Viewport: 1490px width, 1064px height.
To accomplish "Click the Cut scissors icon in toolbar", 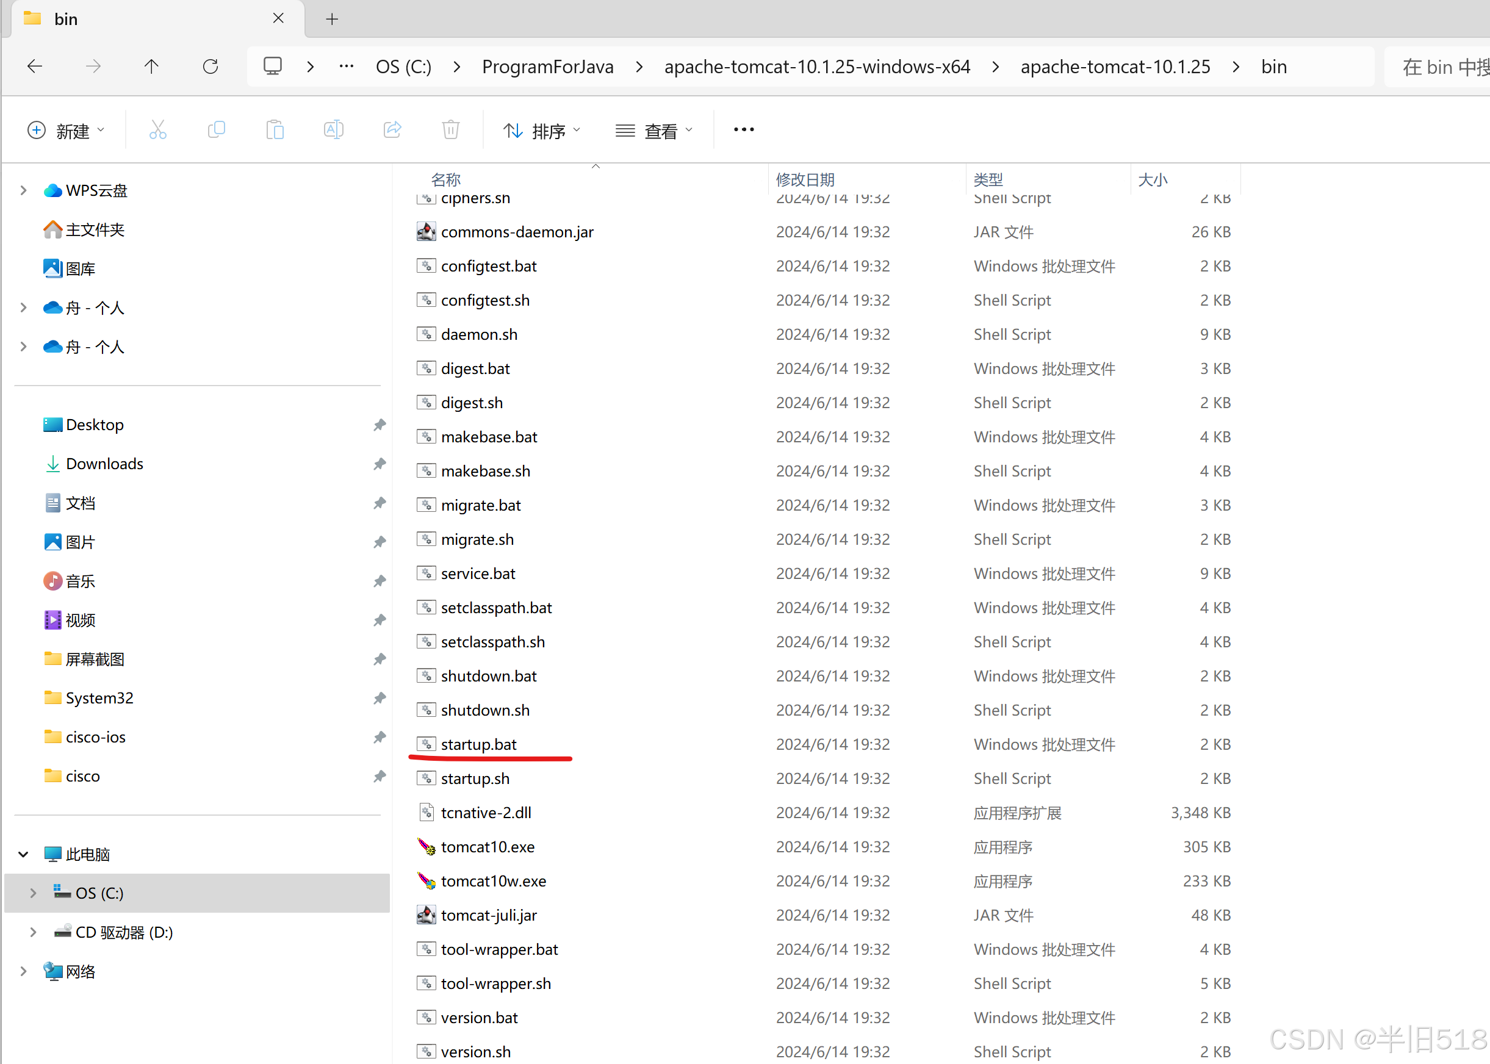I will (158, 131).
